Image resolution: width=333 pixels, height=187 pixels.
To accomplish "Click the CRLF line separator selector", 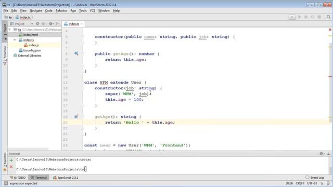I will tap(300, 183).
